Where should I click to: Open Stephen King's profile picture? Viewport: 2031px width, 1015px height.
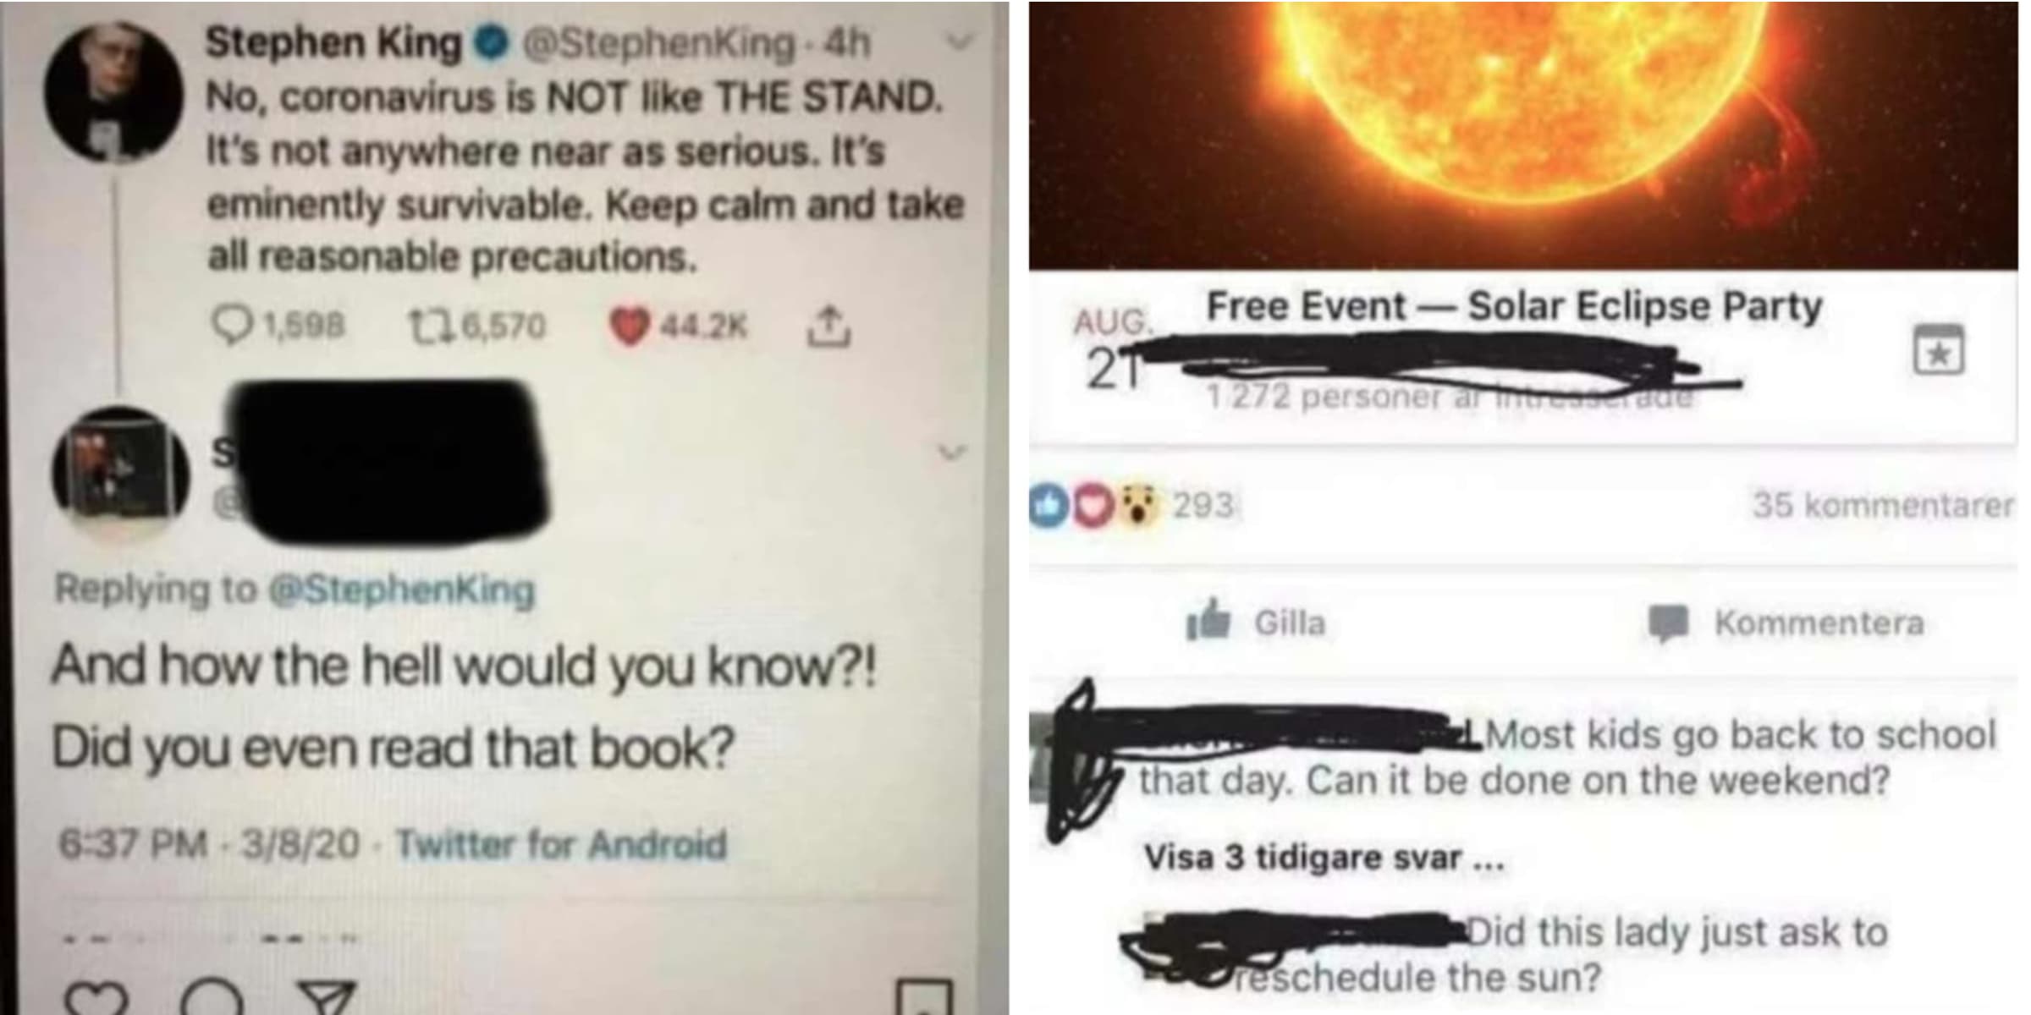[113, 91]
